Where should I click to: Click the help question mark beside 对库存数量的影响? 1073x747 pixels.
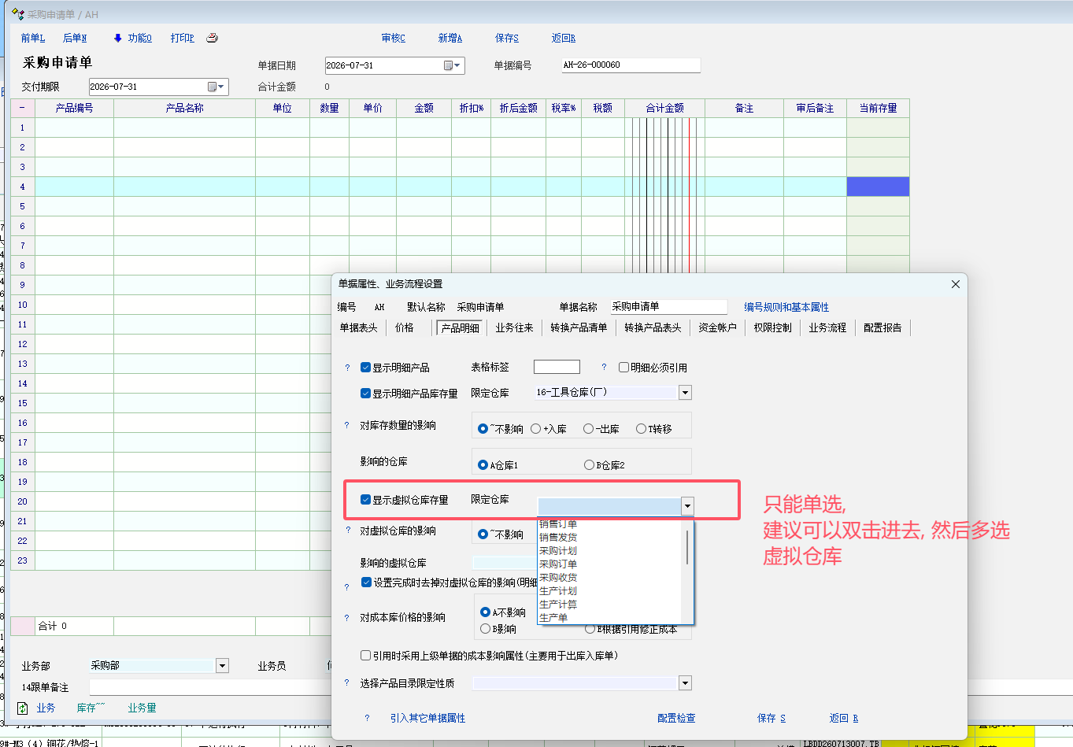coord(347,425)
